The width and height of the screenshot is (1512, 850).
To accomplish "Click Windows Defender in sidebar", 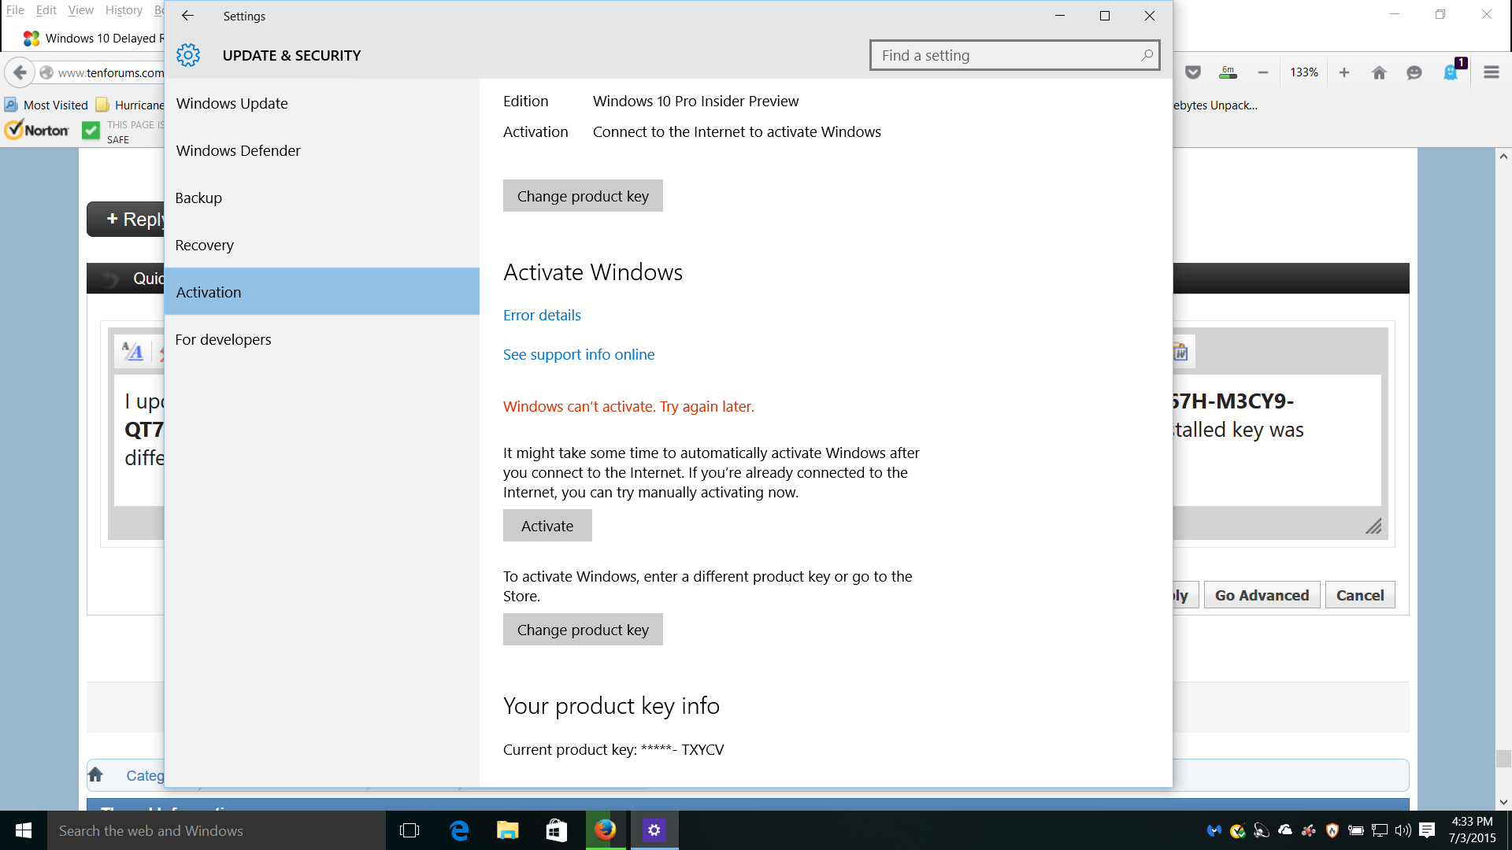I will 238,150.
